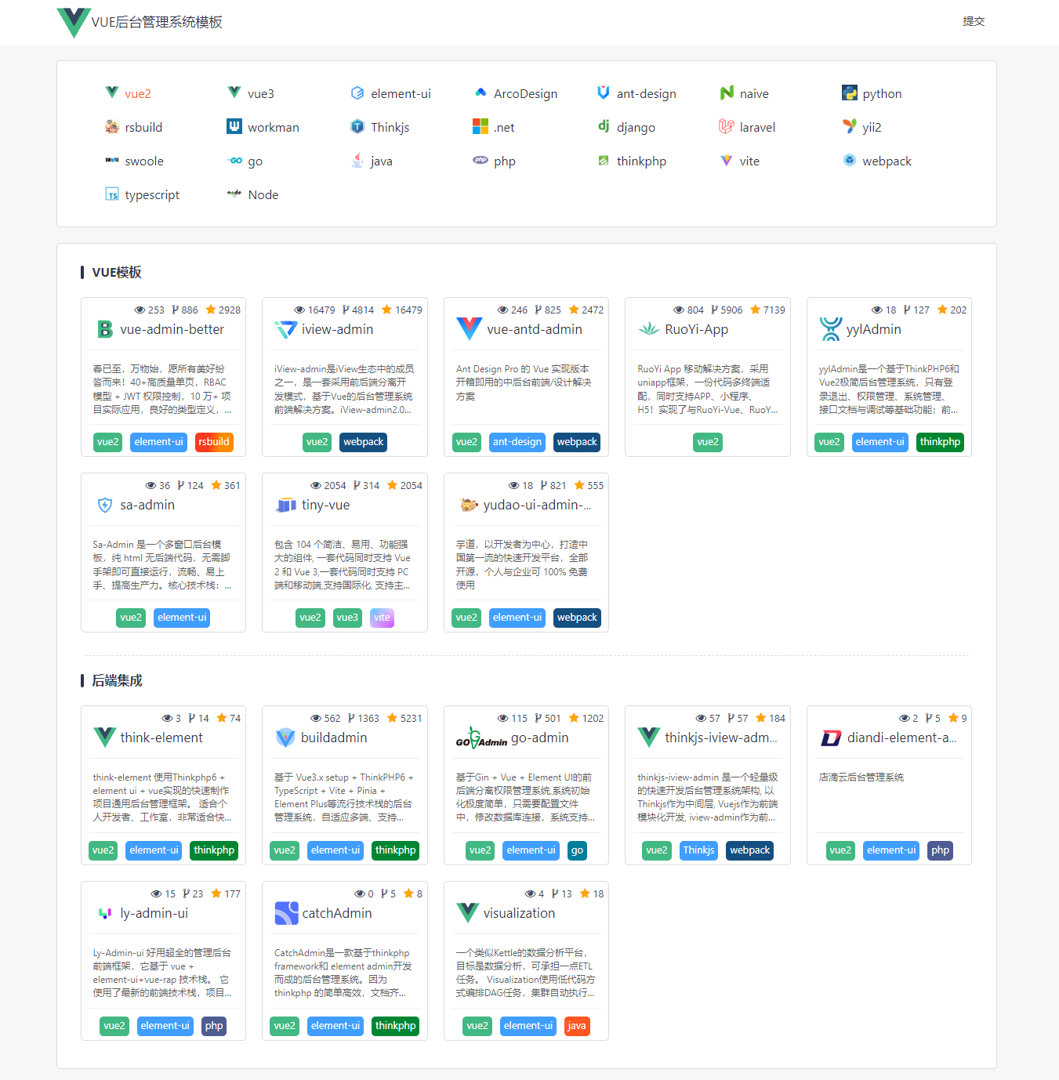This screenshot has height=1080, width=1059.
Task: Click the java tag on visualization card
Action: (577, 1026)
